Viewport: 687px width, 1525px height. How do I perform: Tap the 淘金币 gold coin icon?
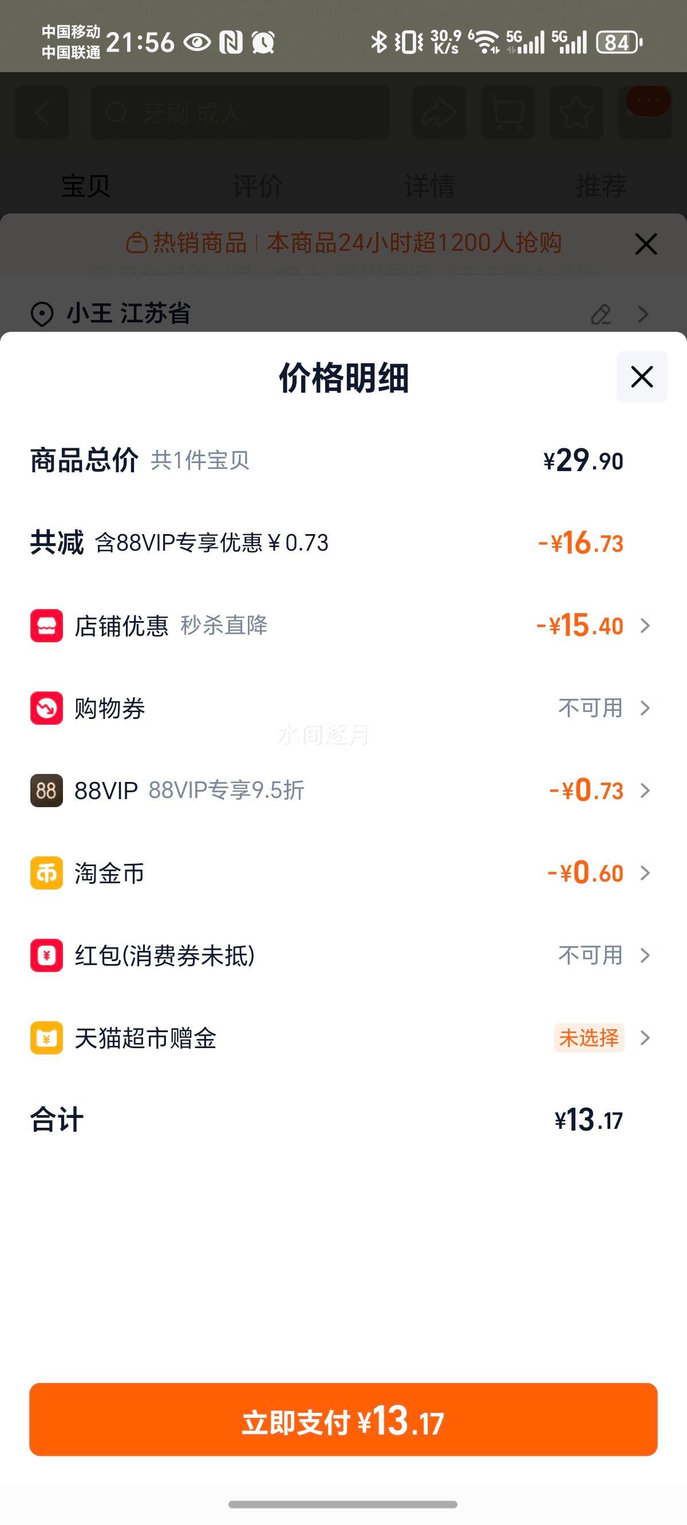click(46, 872)
